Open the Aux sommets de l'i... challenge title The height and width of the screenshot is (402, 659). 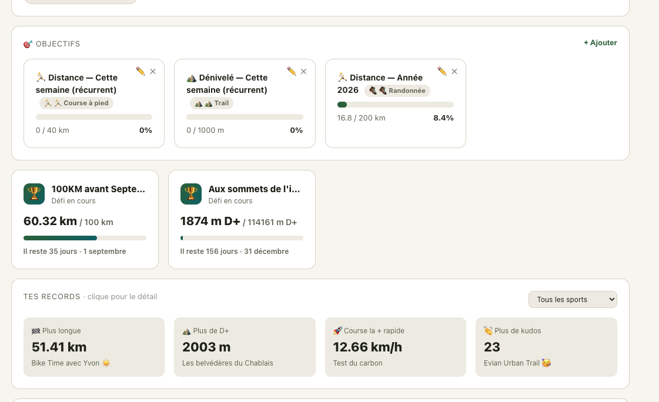click(x=255, y=189)
